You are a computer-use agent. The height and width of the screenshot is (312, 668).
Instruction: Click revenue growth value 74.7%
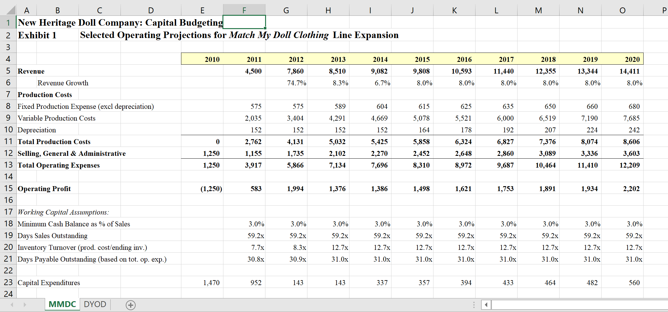(x=297, y=83)
